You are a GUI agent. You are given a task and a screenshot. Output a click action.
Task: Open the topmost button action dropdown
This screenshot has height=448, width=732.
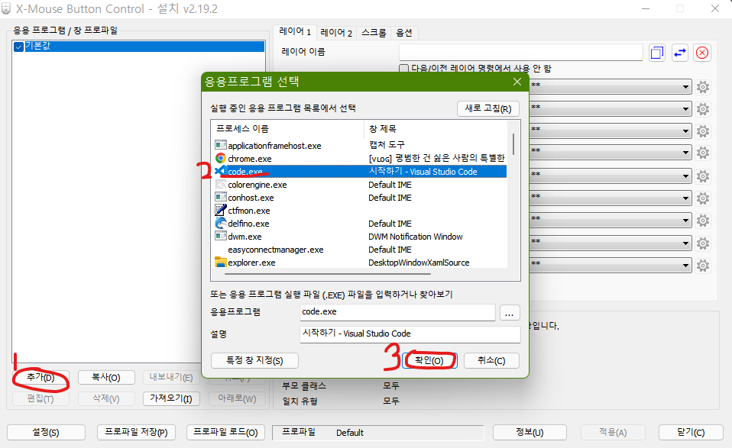tap(685, 87)
